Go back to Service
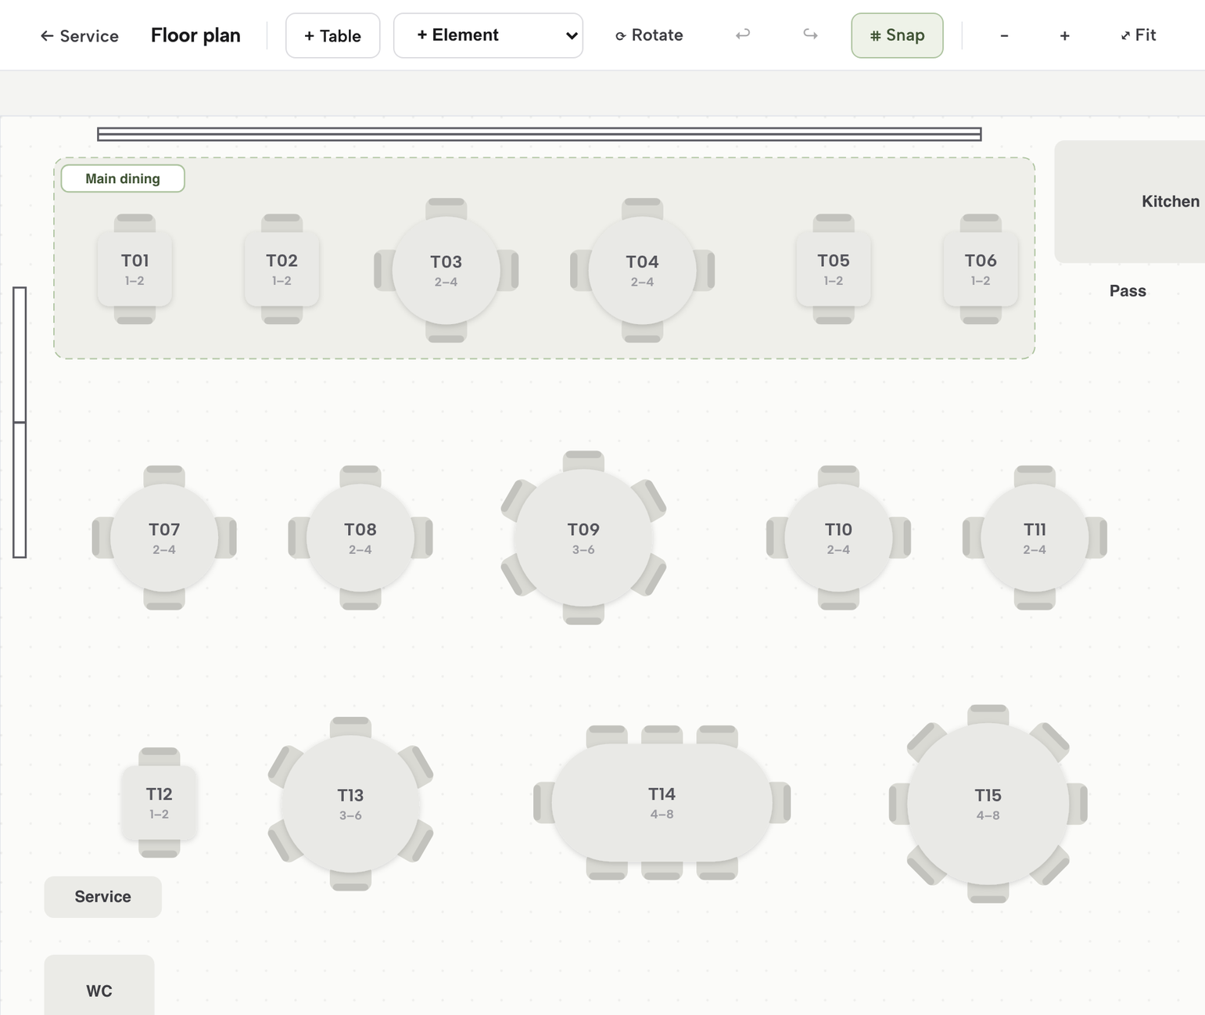The image size is (1205, 1015). tap(79, 36)
